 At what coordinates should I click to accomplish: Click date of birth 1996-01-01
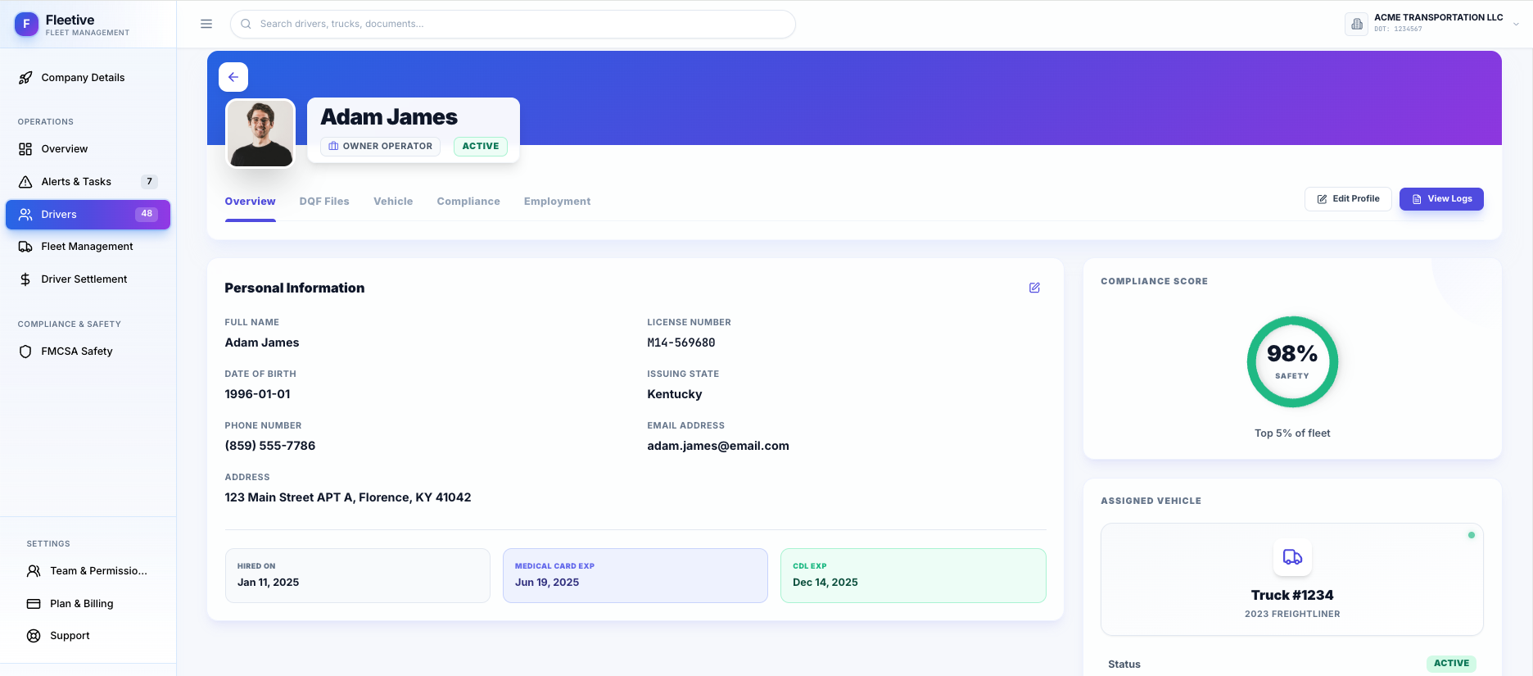(x=258, y=394)
